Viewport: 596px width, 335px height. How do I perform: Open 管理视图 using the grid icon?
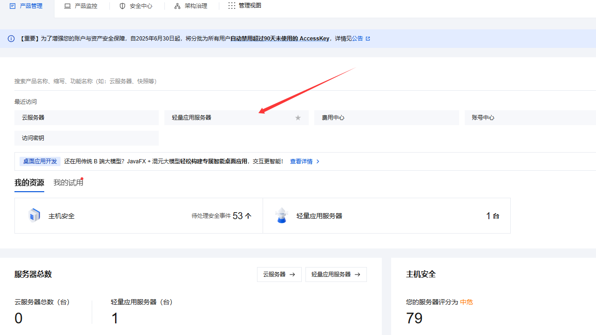(231, 6)
